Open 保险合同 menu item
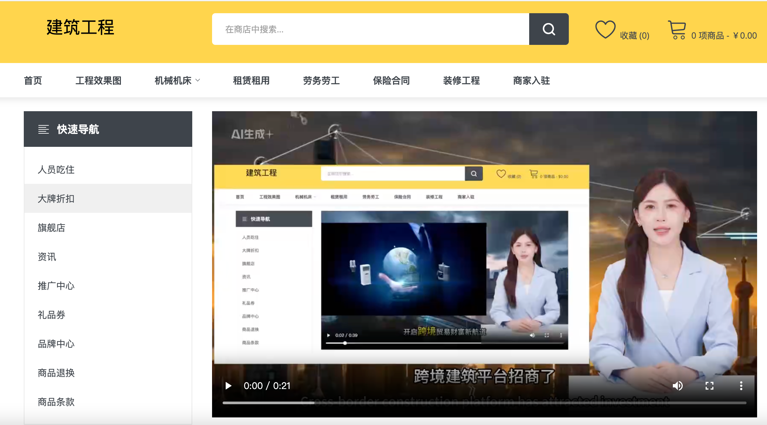The height and width of the screenshot is (425, 767). 391,81
